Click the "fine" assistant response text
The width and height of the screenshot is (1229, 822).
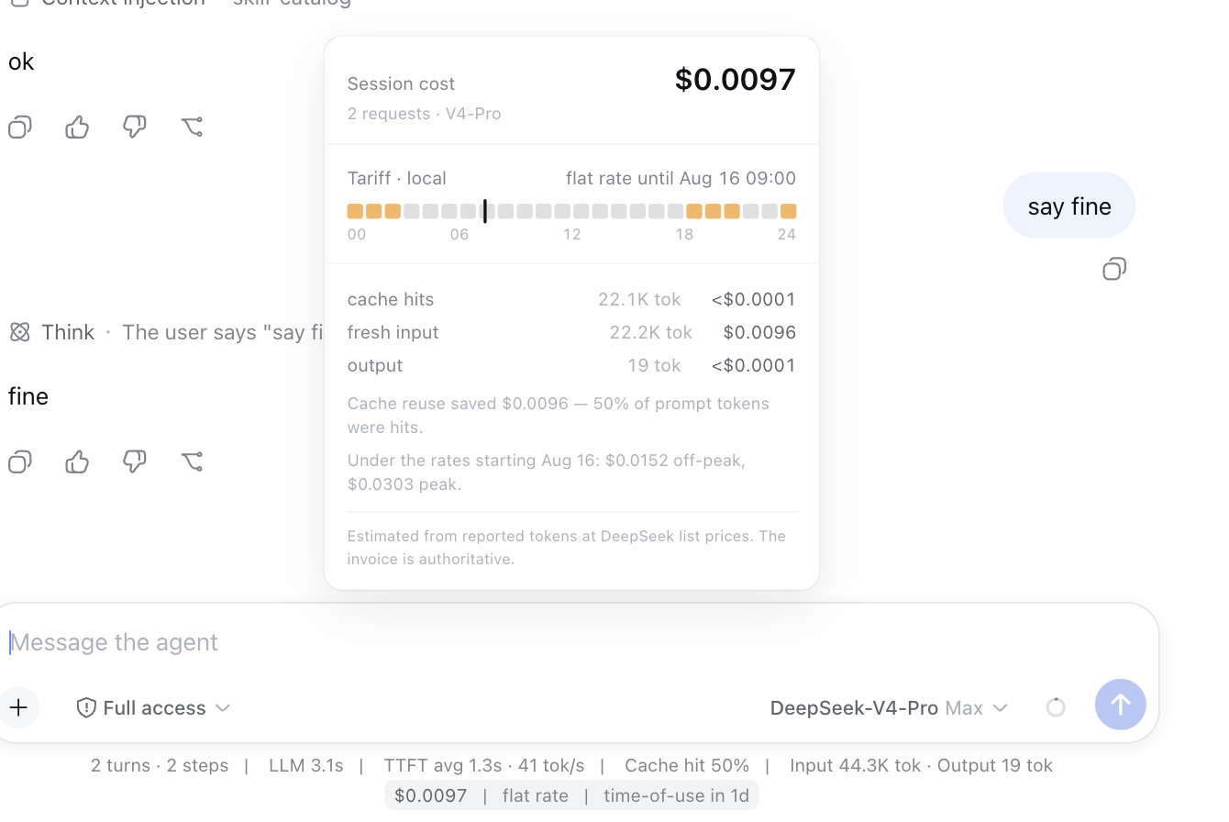(28, 396)
